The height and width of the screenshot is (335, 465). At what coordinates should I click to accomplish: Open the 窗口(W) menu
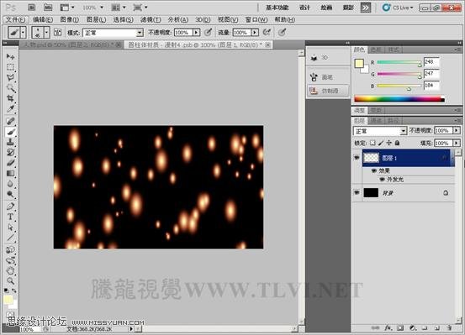tap(256, 19)
